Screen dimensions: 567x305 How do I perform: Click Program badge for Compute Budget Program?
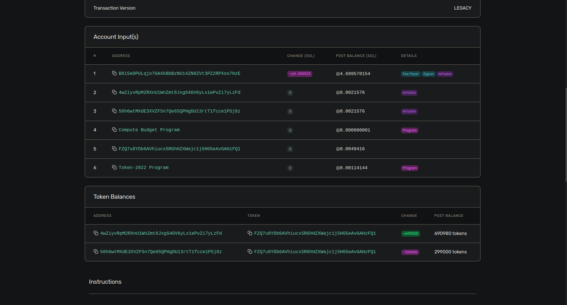[410, 130]
